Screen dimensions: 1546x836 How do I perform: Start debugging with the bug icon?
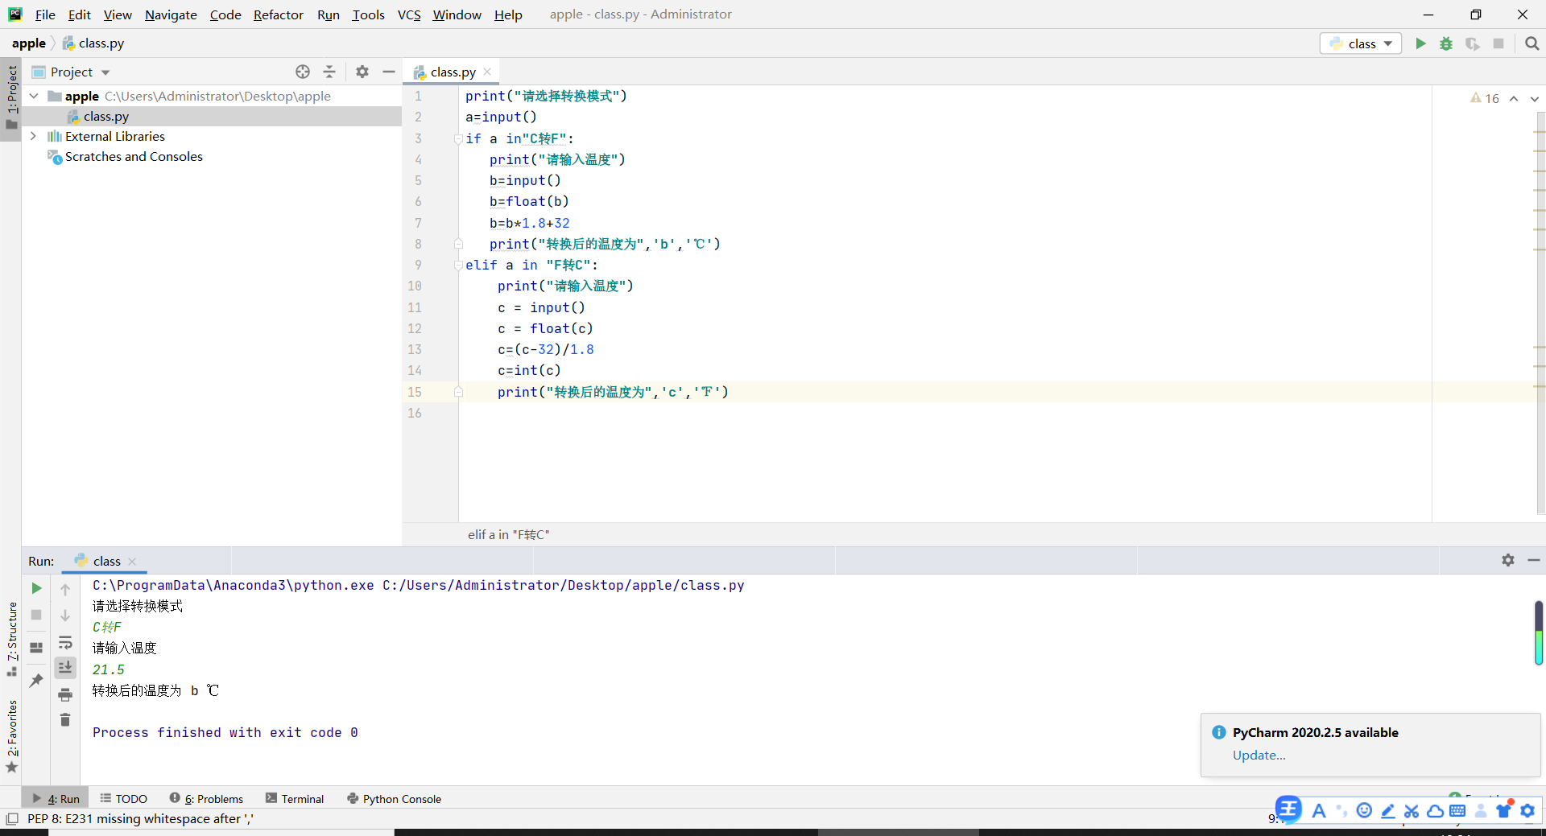click(x=1446, y=43)
